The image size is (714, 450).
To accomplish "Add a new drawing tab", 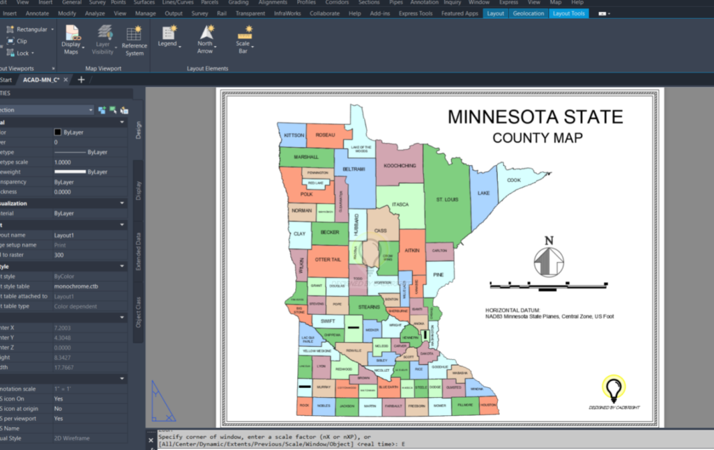I will 81,80.
